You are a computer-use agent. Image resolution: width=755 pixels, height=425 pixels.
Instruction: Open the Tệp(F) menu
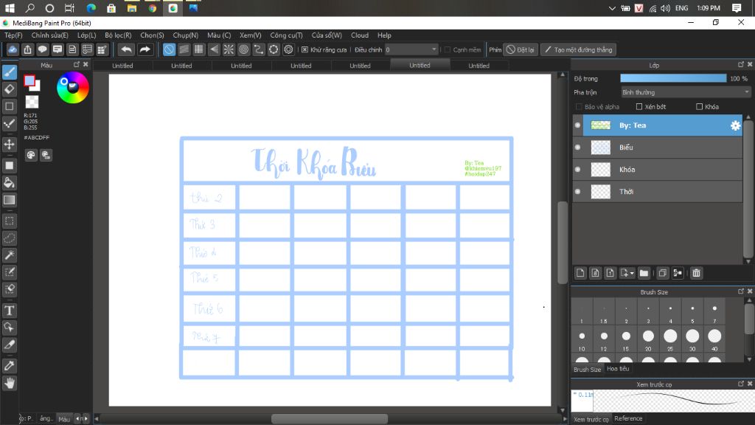(13, 35)
